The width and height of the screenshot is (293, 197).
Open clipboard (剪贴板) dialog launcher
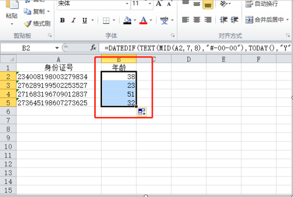click(50, 35)
